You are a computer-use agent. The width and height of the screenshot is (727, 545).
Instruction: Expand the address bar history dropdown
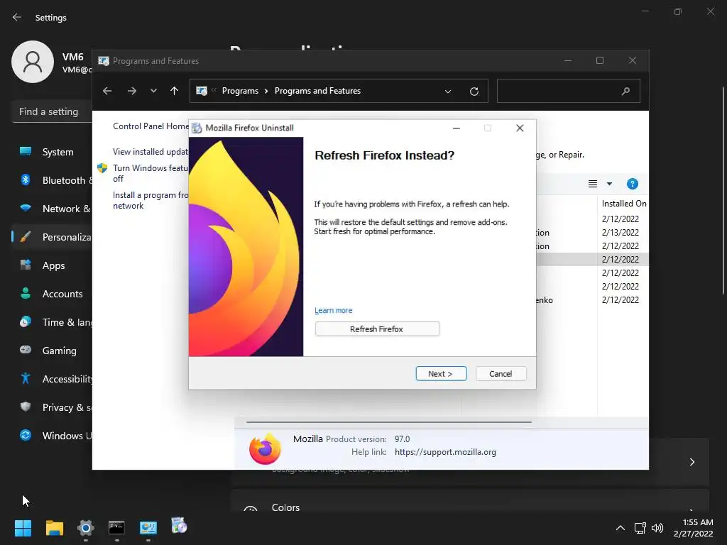pyautogui.click(x=448, y=92)
